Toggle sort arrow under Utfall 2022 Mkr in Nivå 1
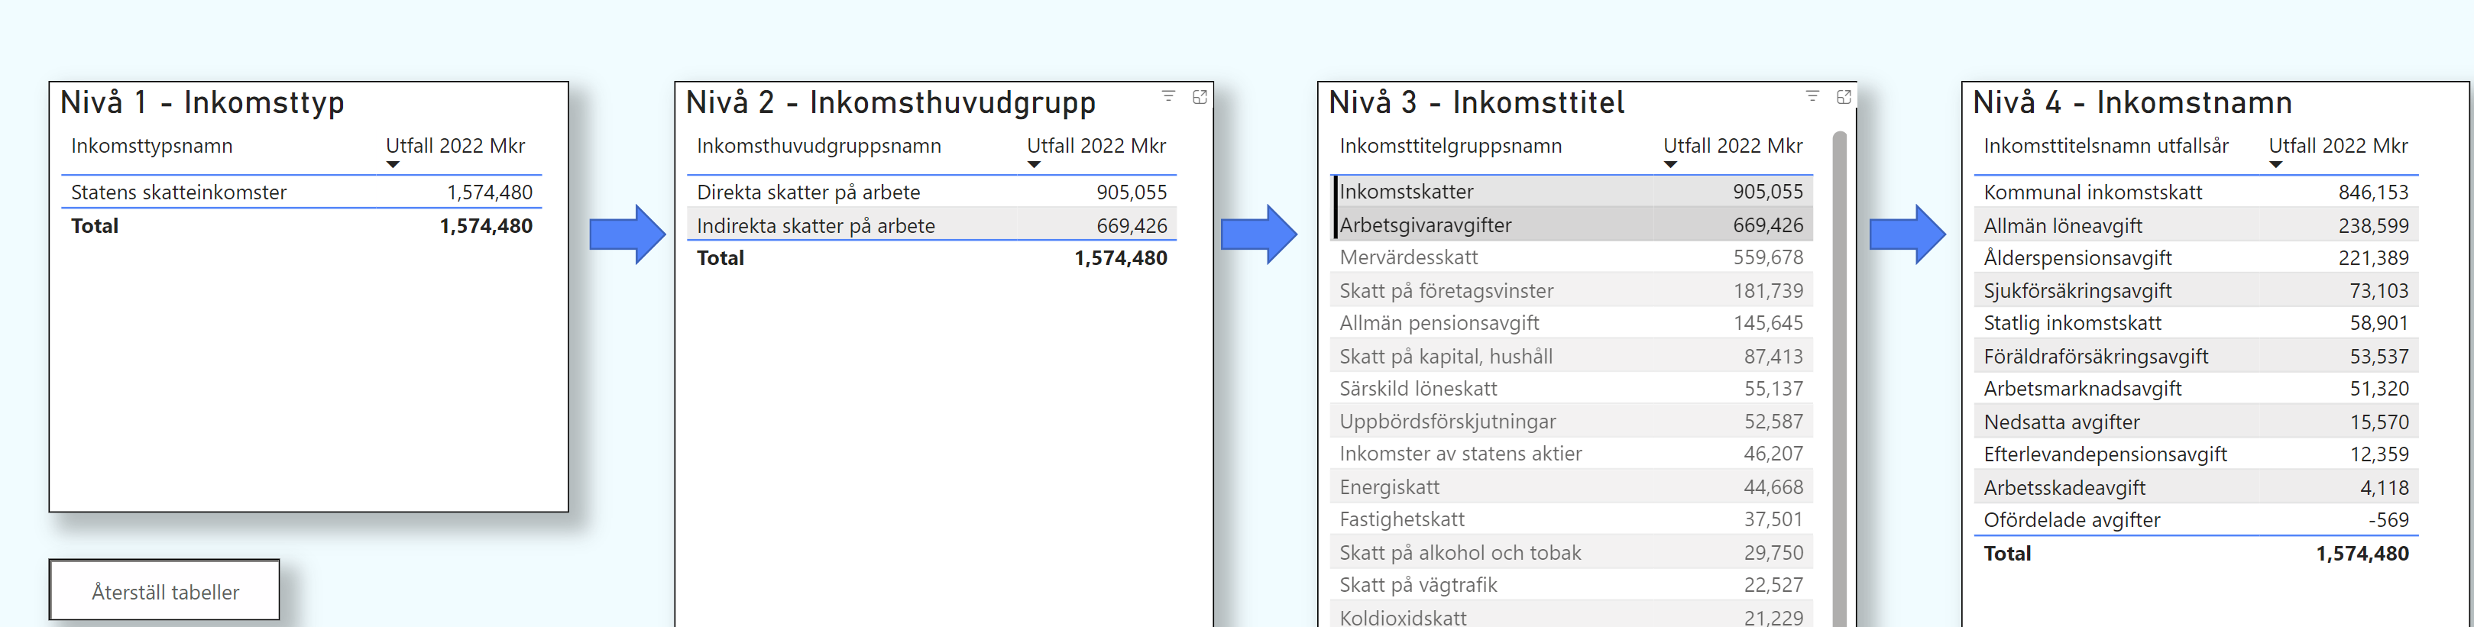Viewport: 2474px width, 627px height. [392, 165]
